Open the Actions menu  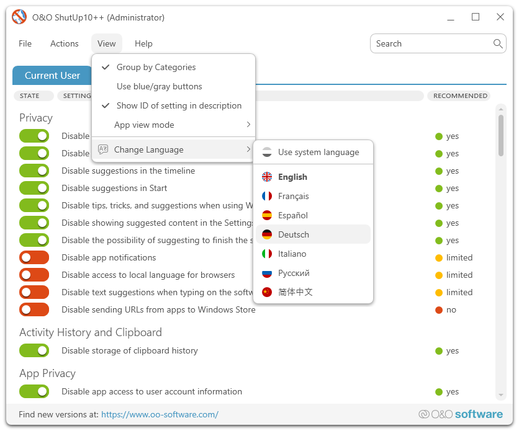[x=65, y=43]
